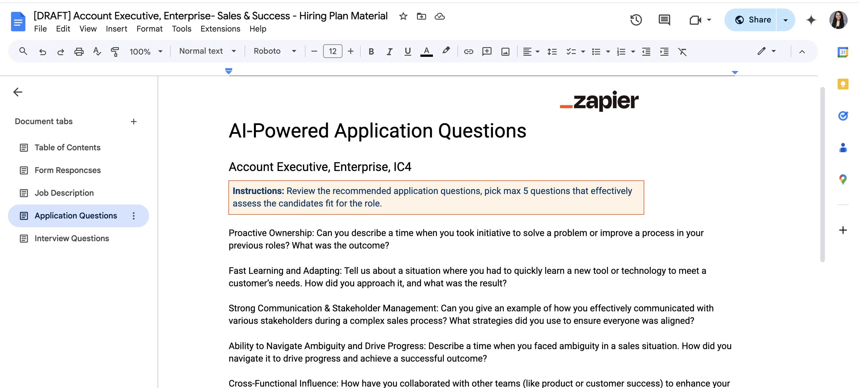Open Google Keep from side panel

point(842,84)
